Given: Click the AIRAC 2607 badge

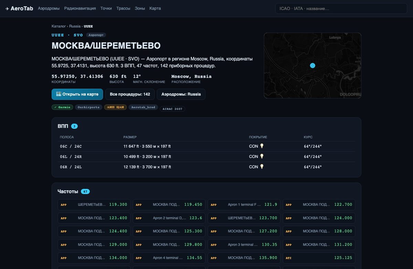Looking at the screenshot, I should [x=172, y=109].
